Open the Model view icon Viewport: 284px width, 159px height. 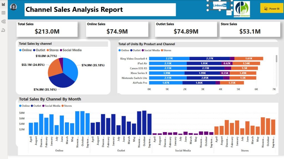pos(3,22)
